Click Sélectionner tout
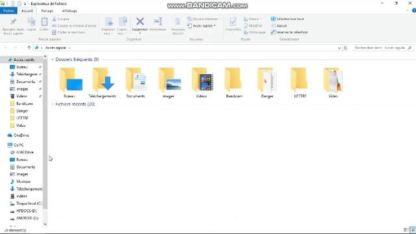Screen dimensions: 416x234 point(287,19)
